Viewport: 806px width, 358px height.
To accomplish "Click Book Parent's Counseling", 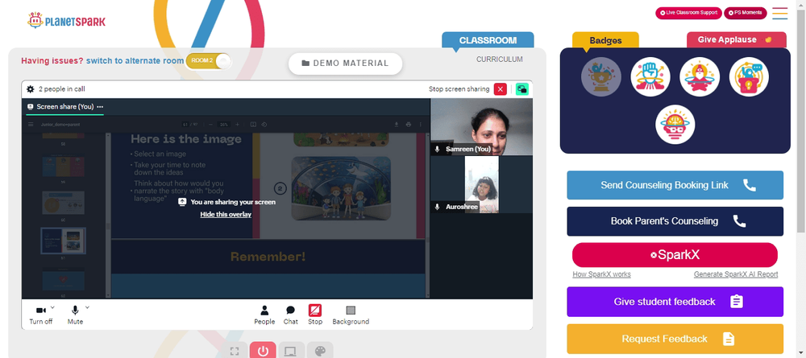I will (x=675, y=221).
